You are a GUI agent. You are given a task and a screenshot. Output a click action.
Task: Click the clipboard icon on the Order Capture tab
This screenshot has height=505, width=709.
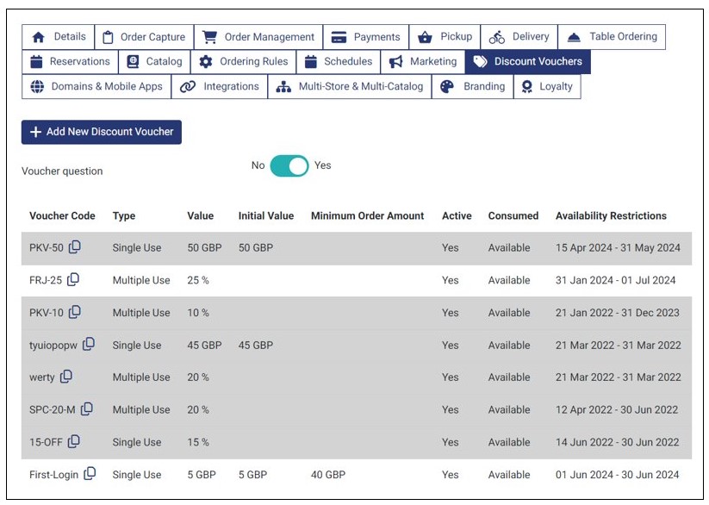[108, 37]
